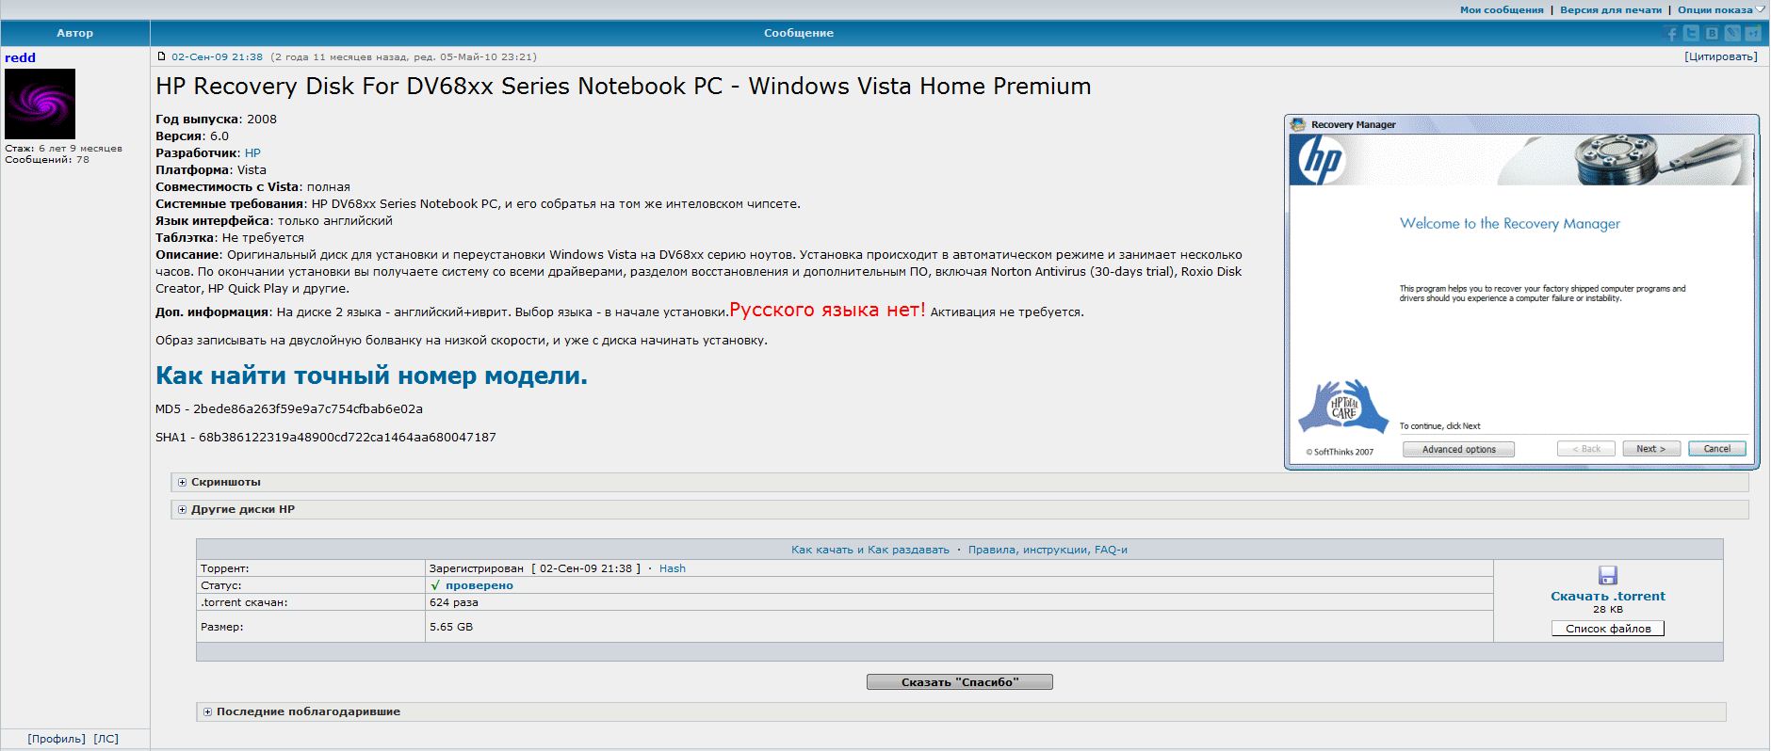Screen dimensions: 1771x751
Task: Open the Опции показа dropdown
Action: (x=1721, y=10)
